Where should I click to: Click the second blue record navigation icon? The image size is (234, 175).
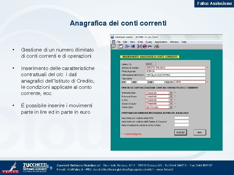[133, 47]
